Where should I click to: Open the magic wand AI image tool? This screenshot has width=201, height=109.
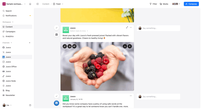(70, 46)
